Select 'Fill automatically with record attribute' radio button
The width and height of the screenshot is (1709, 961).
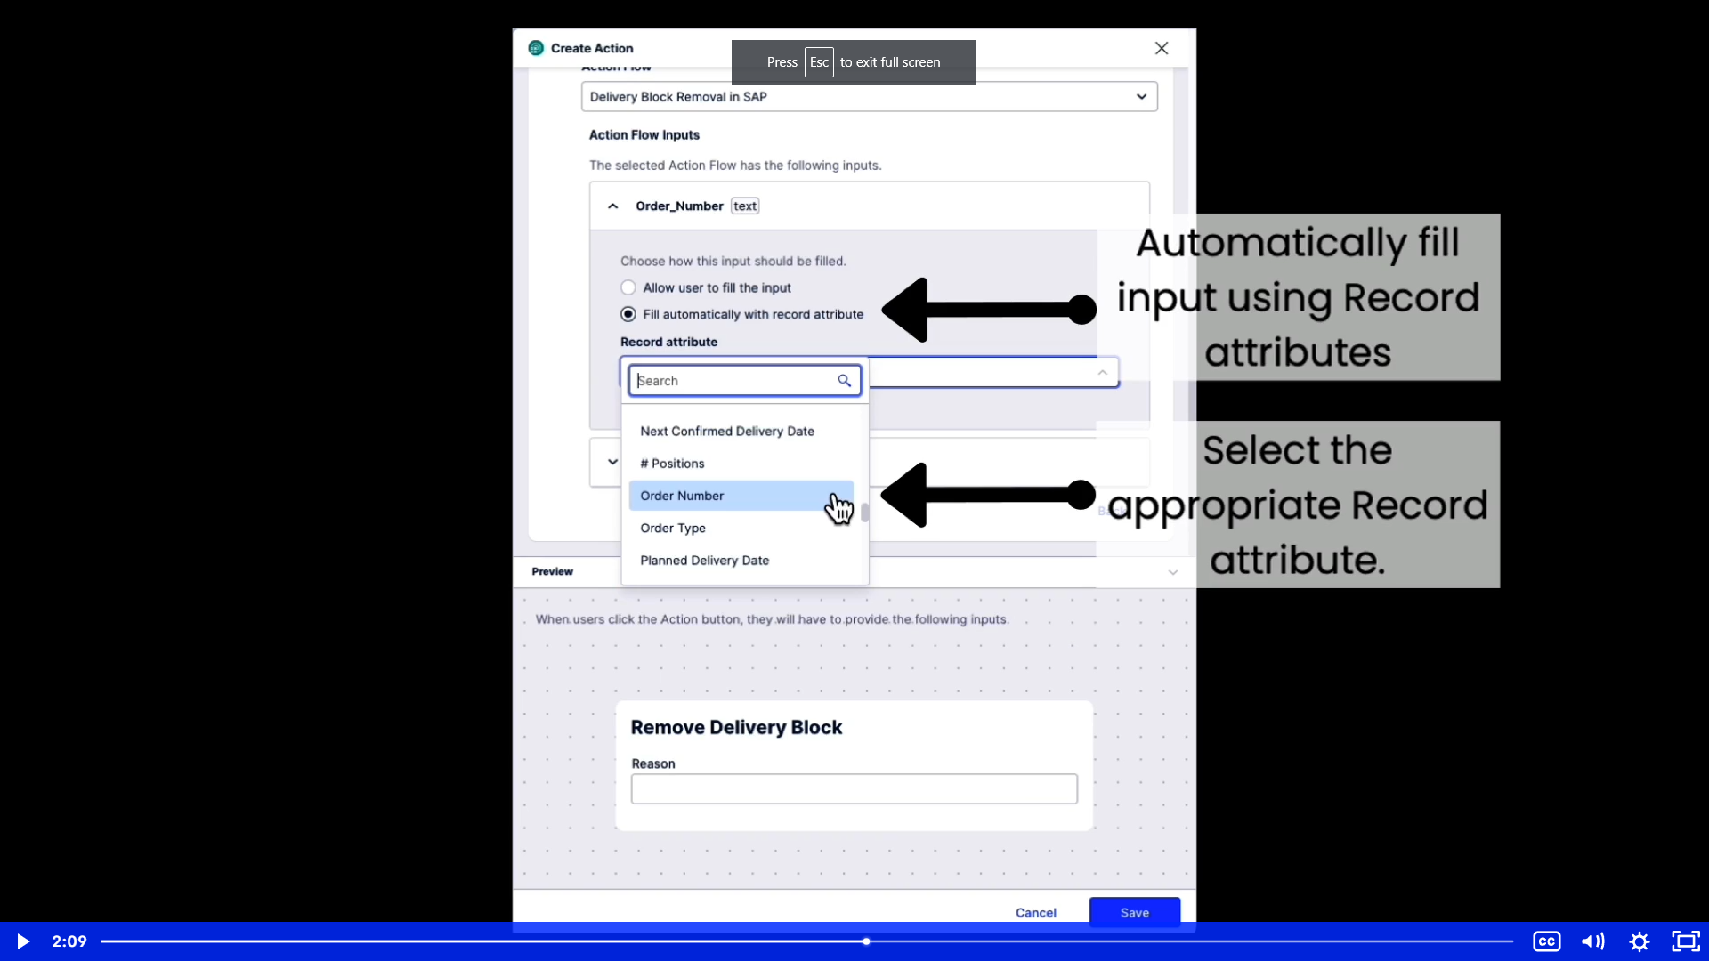point(628,313)
